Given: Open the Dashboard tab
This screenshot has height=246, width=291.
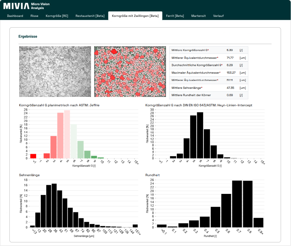Looking at the screenshot, I should 15,16.
